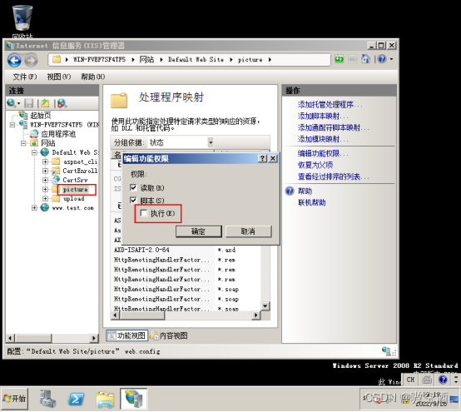The height and width of the screenshot is (412, 461).
Task: Select the upload folder in tree
Action: pyautogui.click(x=74, y=198)
